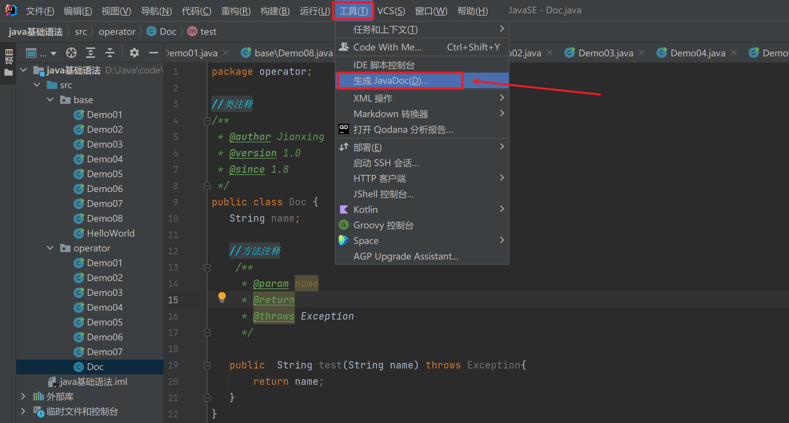The image size is (789, 423).
Task: Click the project tool window folder icon
Action: [x=8, y=73]
